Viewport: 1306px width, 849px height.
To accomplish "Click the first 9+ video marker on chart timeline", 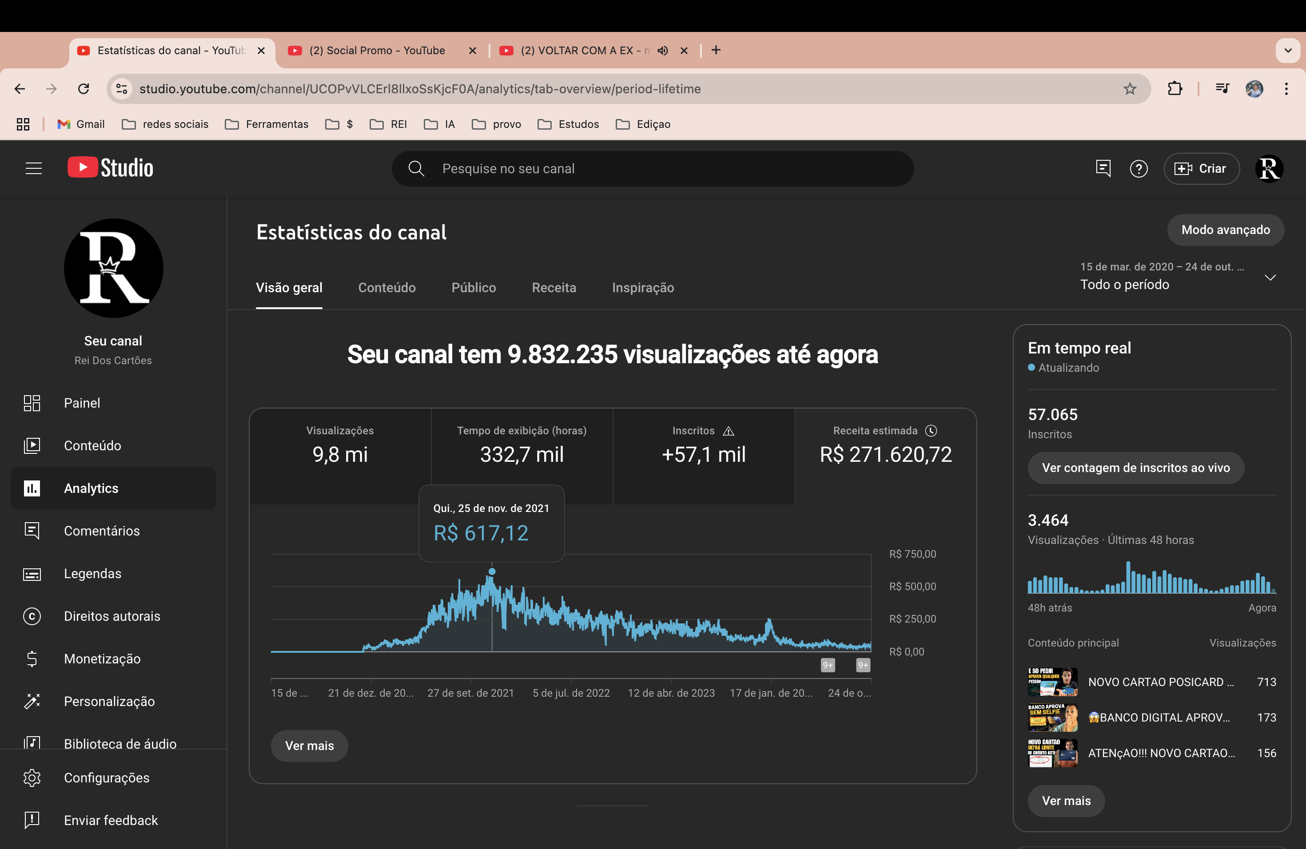I will tap(828, 665).
